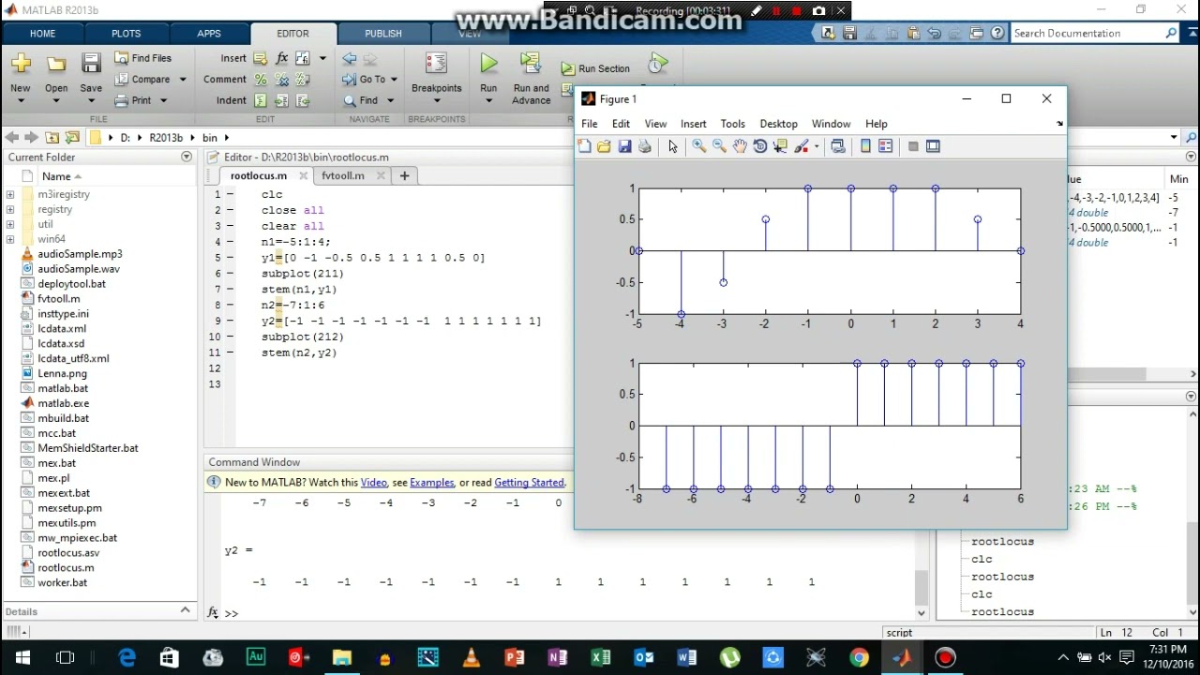1200x675 pixels.
Task: Switch to the PUBLISH ribbon tab
Action: click(382, 33)
